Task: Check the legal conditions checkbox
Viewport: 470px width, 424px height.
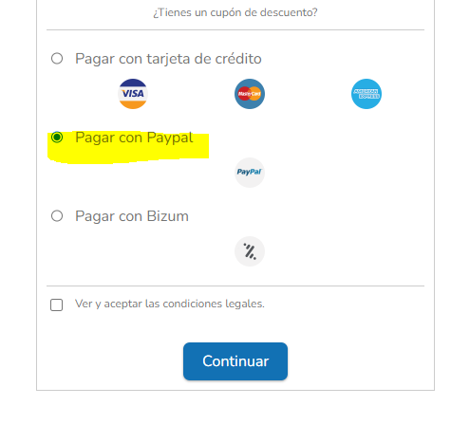Action: 57,304
